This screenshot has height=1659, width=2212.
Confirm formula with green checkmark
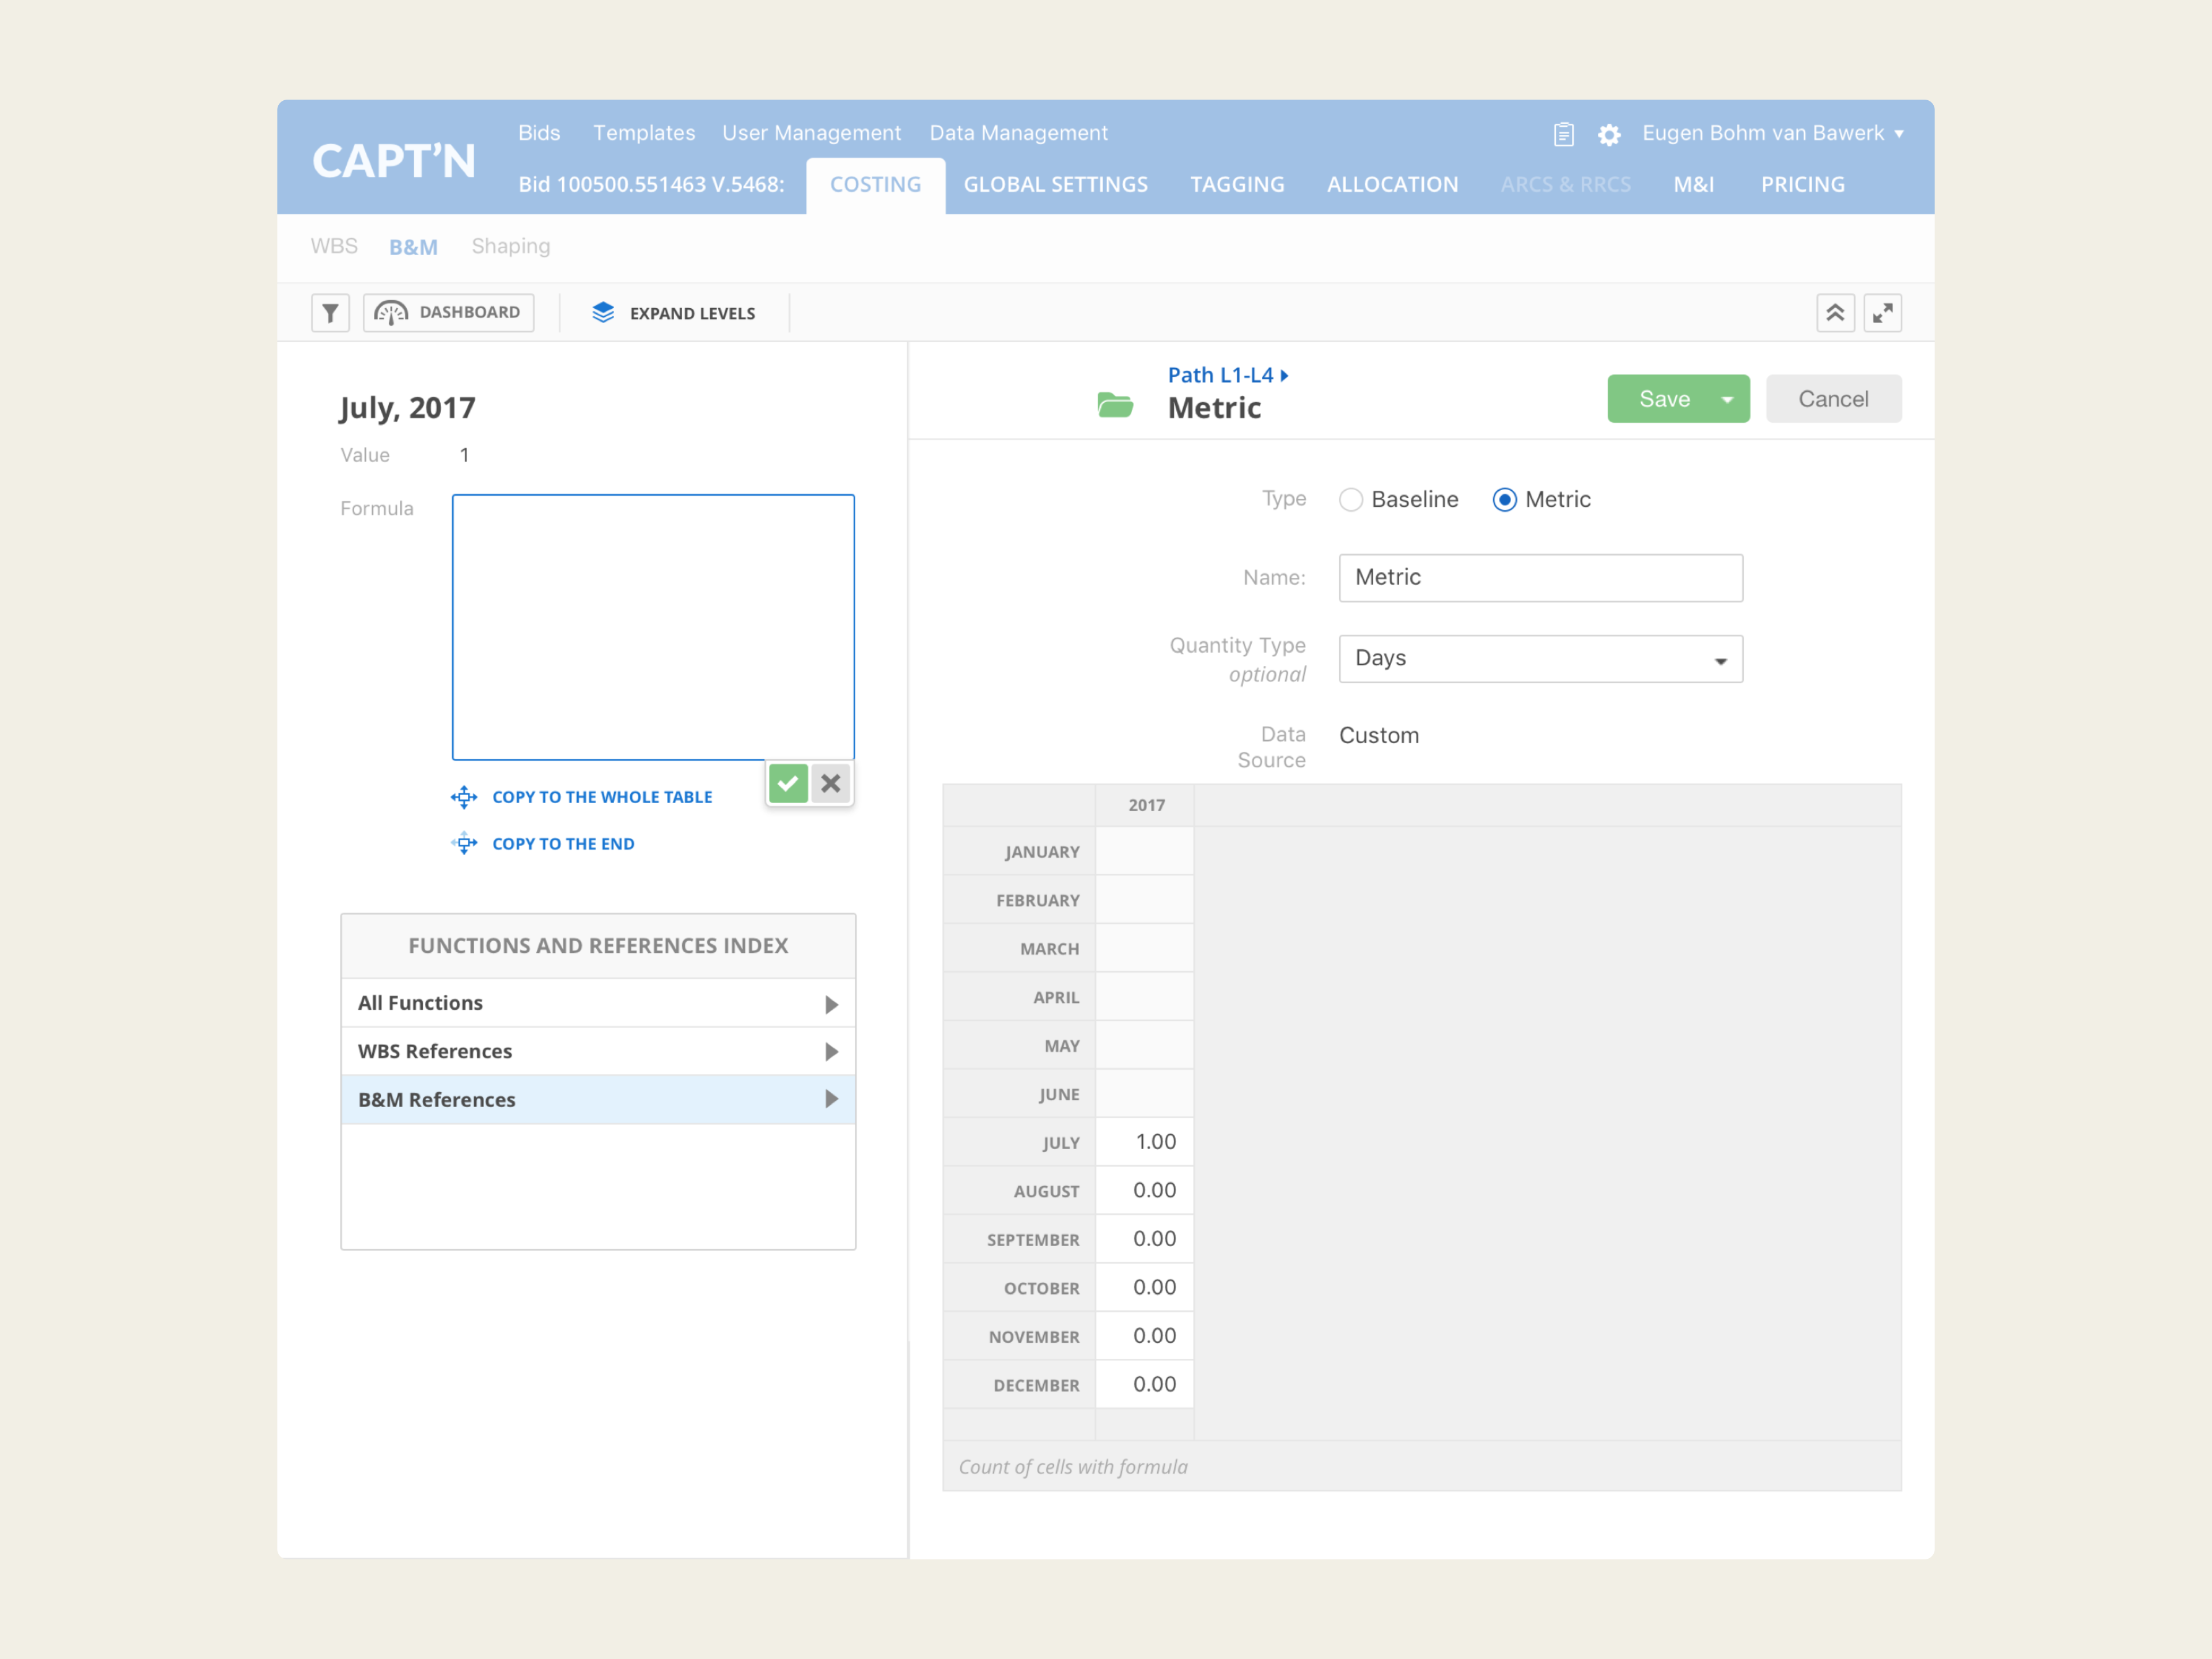click(788, 783)
